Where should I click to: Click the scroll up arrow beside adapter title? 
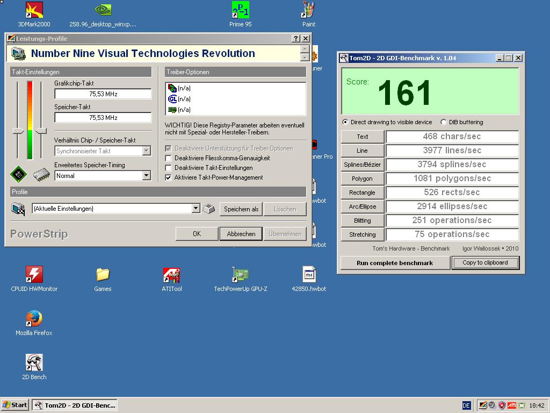[305, 49]
